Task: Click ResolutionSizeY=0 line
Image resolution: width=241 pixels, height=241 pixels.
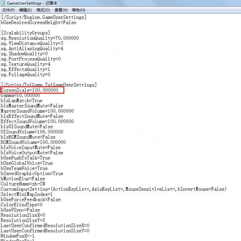Action: coord(23,221)
